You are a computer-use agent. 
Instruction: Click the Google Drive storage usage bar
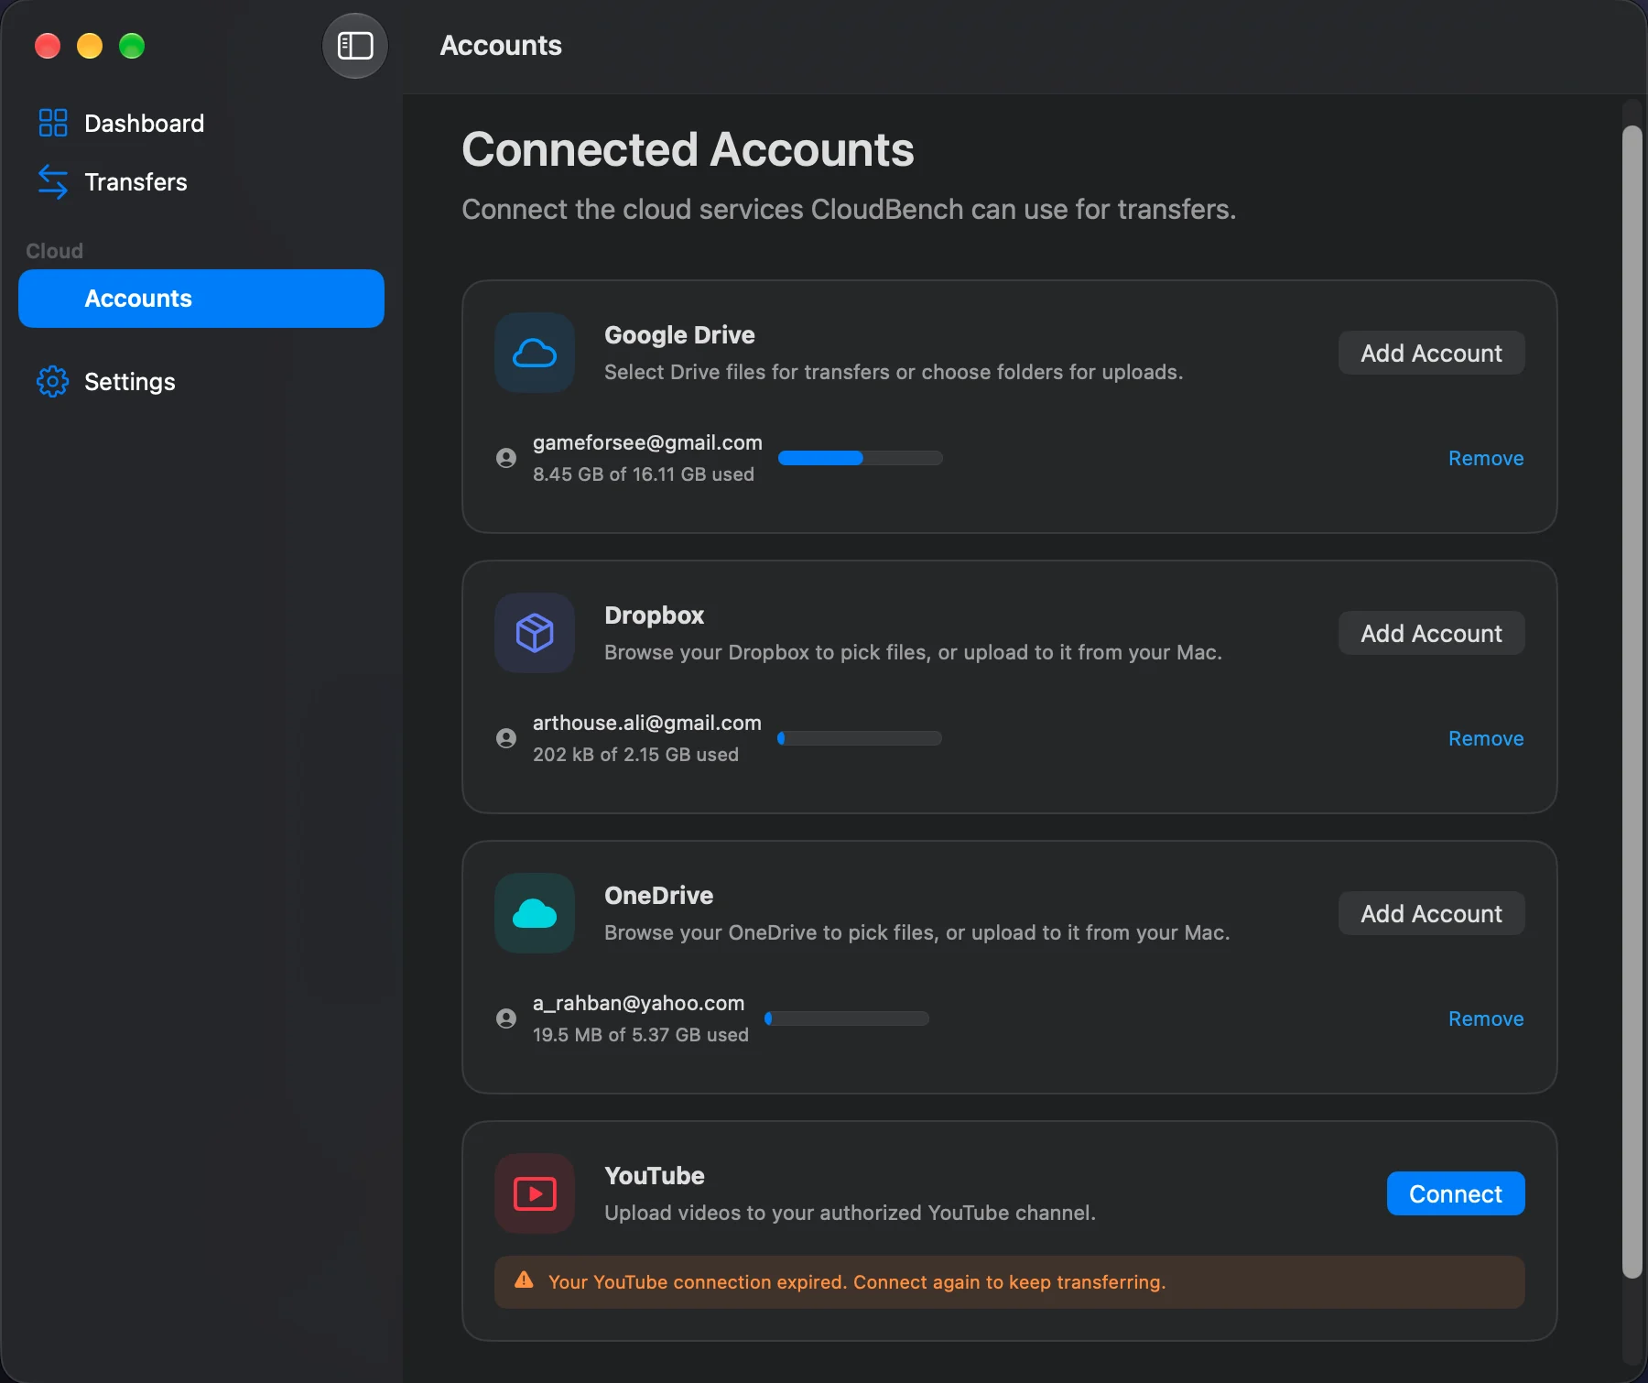click(861, 458)
